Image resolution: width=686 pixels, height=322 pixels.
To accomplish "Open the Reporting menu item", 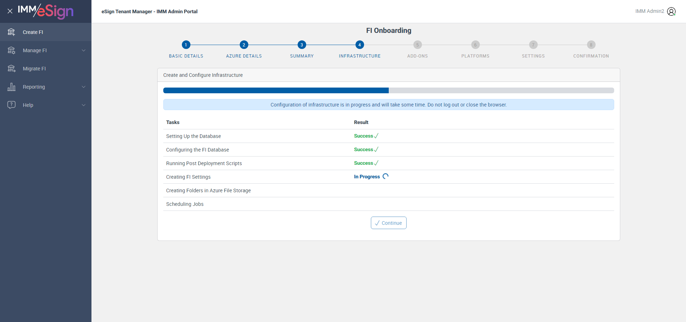I will [x=46, y=87].
